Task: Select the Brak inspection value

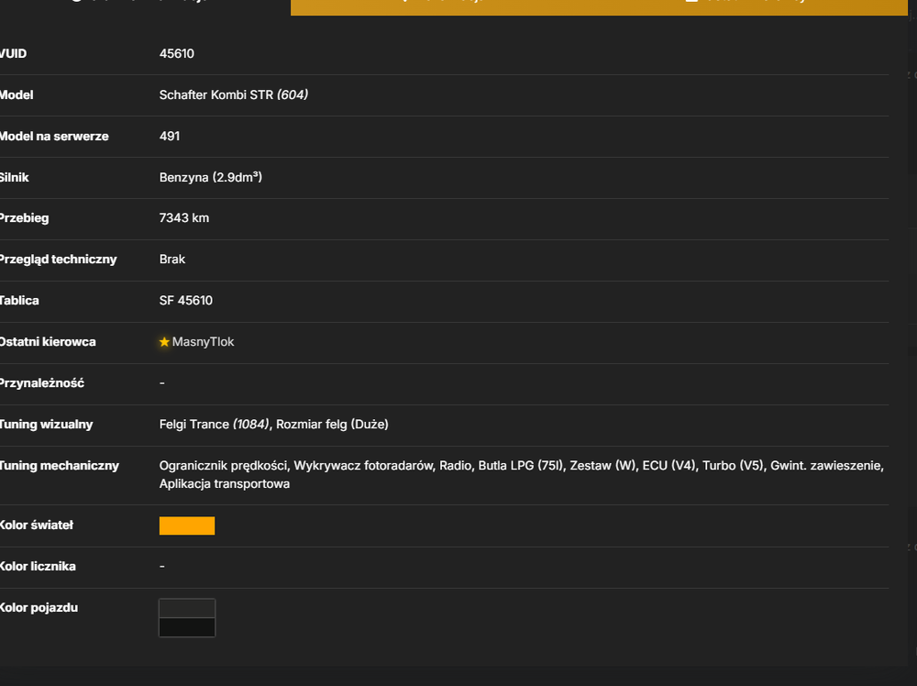Action: point(172,259)
